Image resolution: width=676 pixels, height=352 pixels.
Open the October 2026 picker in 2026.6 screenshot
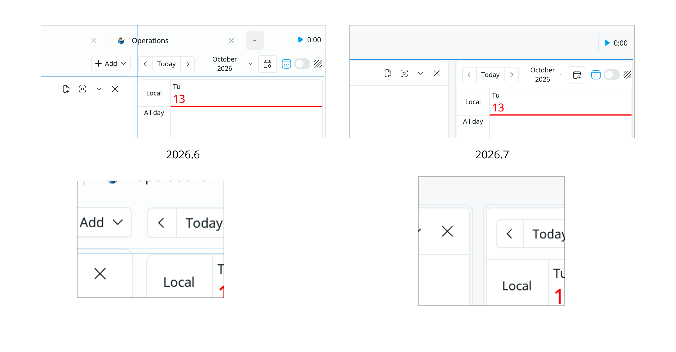click(x=232, y=64)
